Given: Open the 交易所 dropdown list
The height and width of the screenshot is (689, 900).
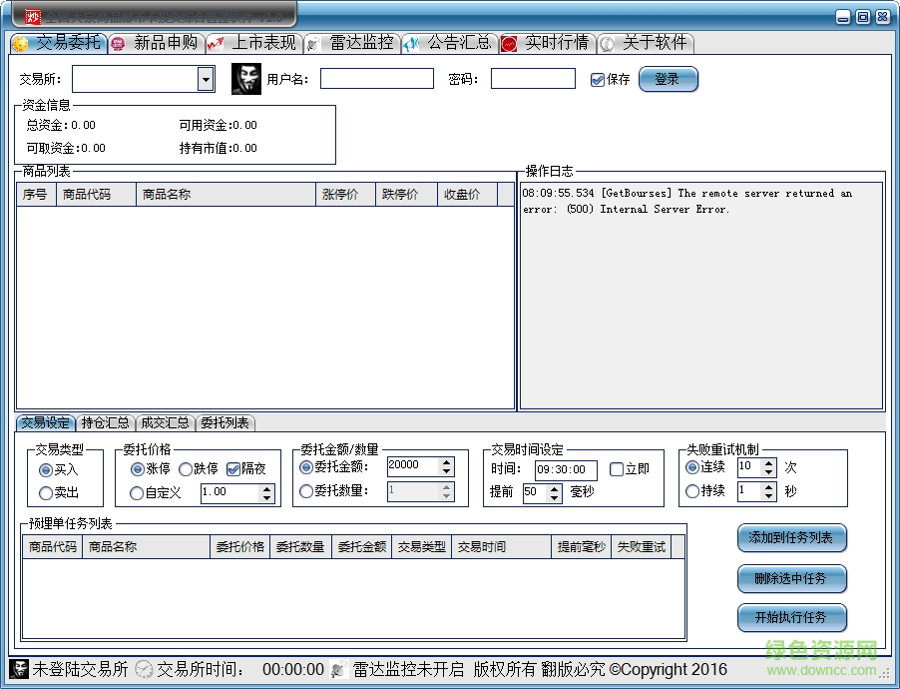Looking at the screenshot, I should tap(206, 79).
